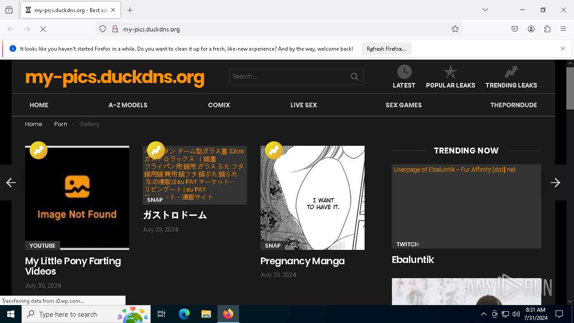Open the Pregnancy Manga title link
This screenshot has height=323, width=574.
(303, 261)
